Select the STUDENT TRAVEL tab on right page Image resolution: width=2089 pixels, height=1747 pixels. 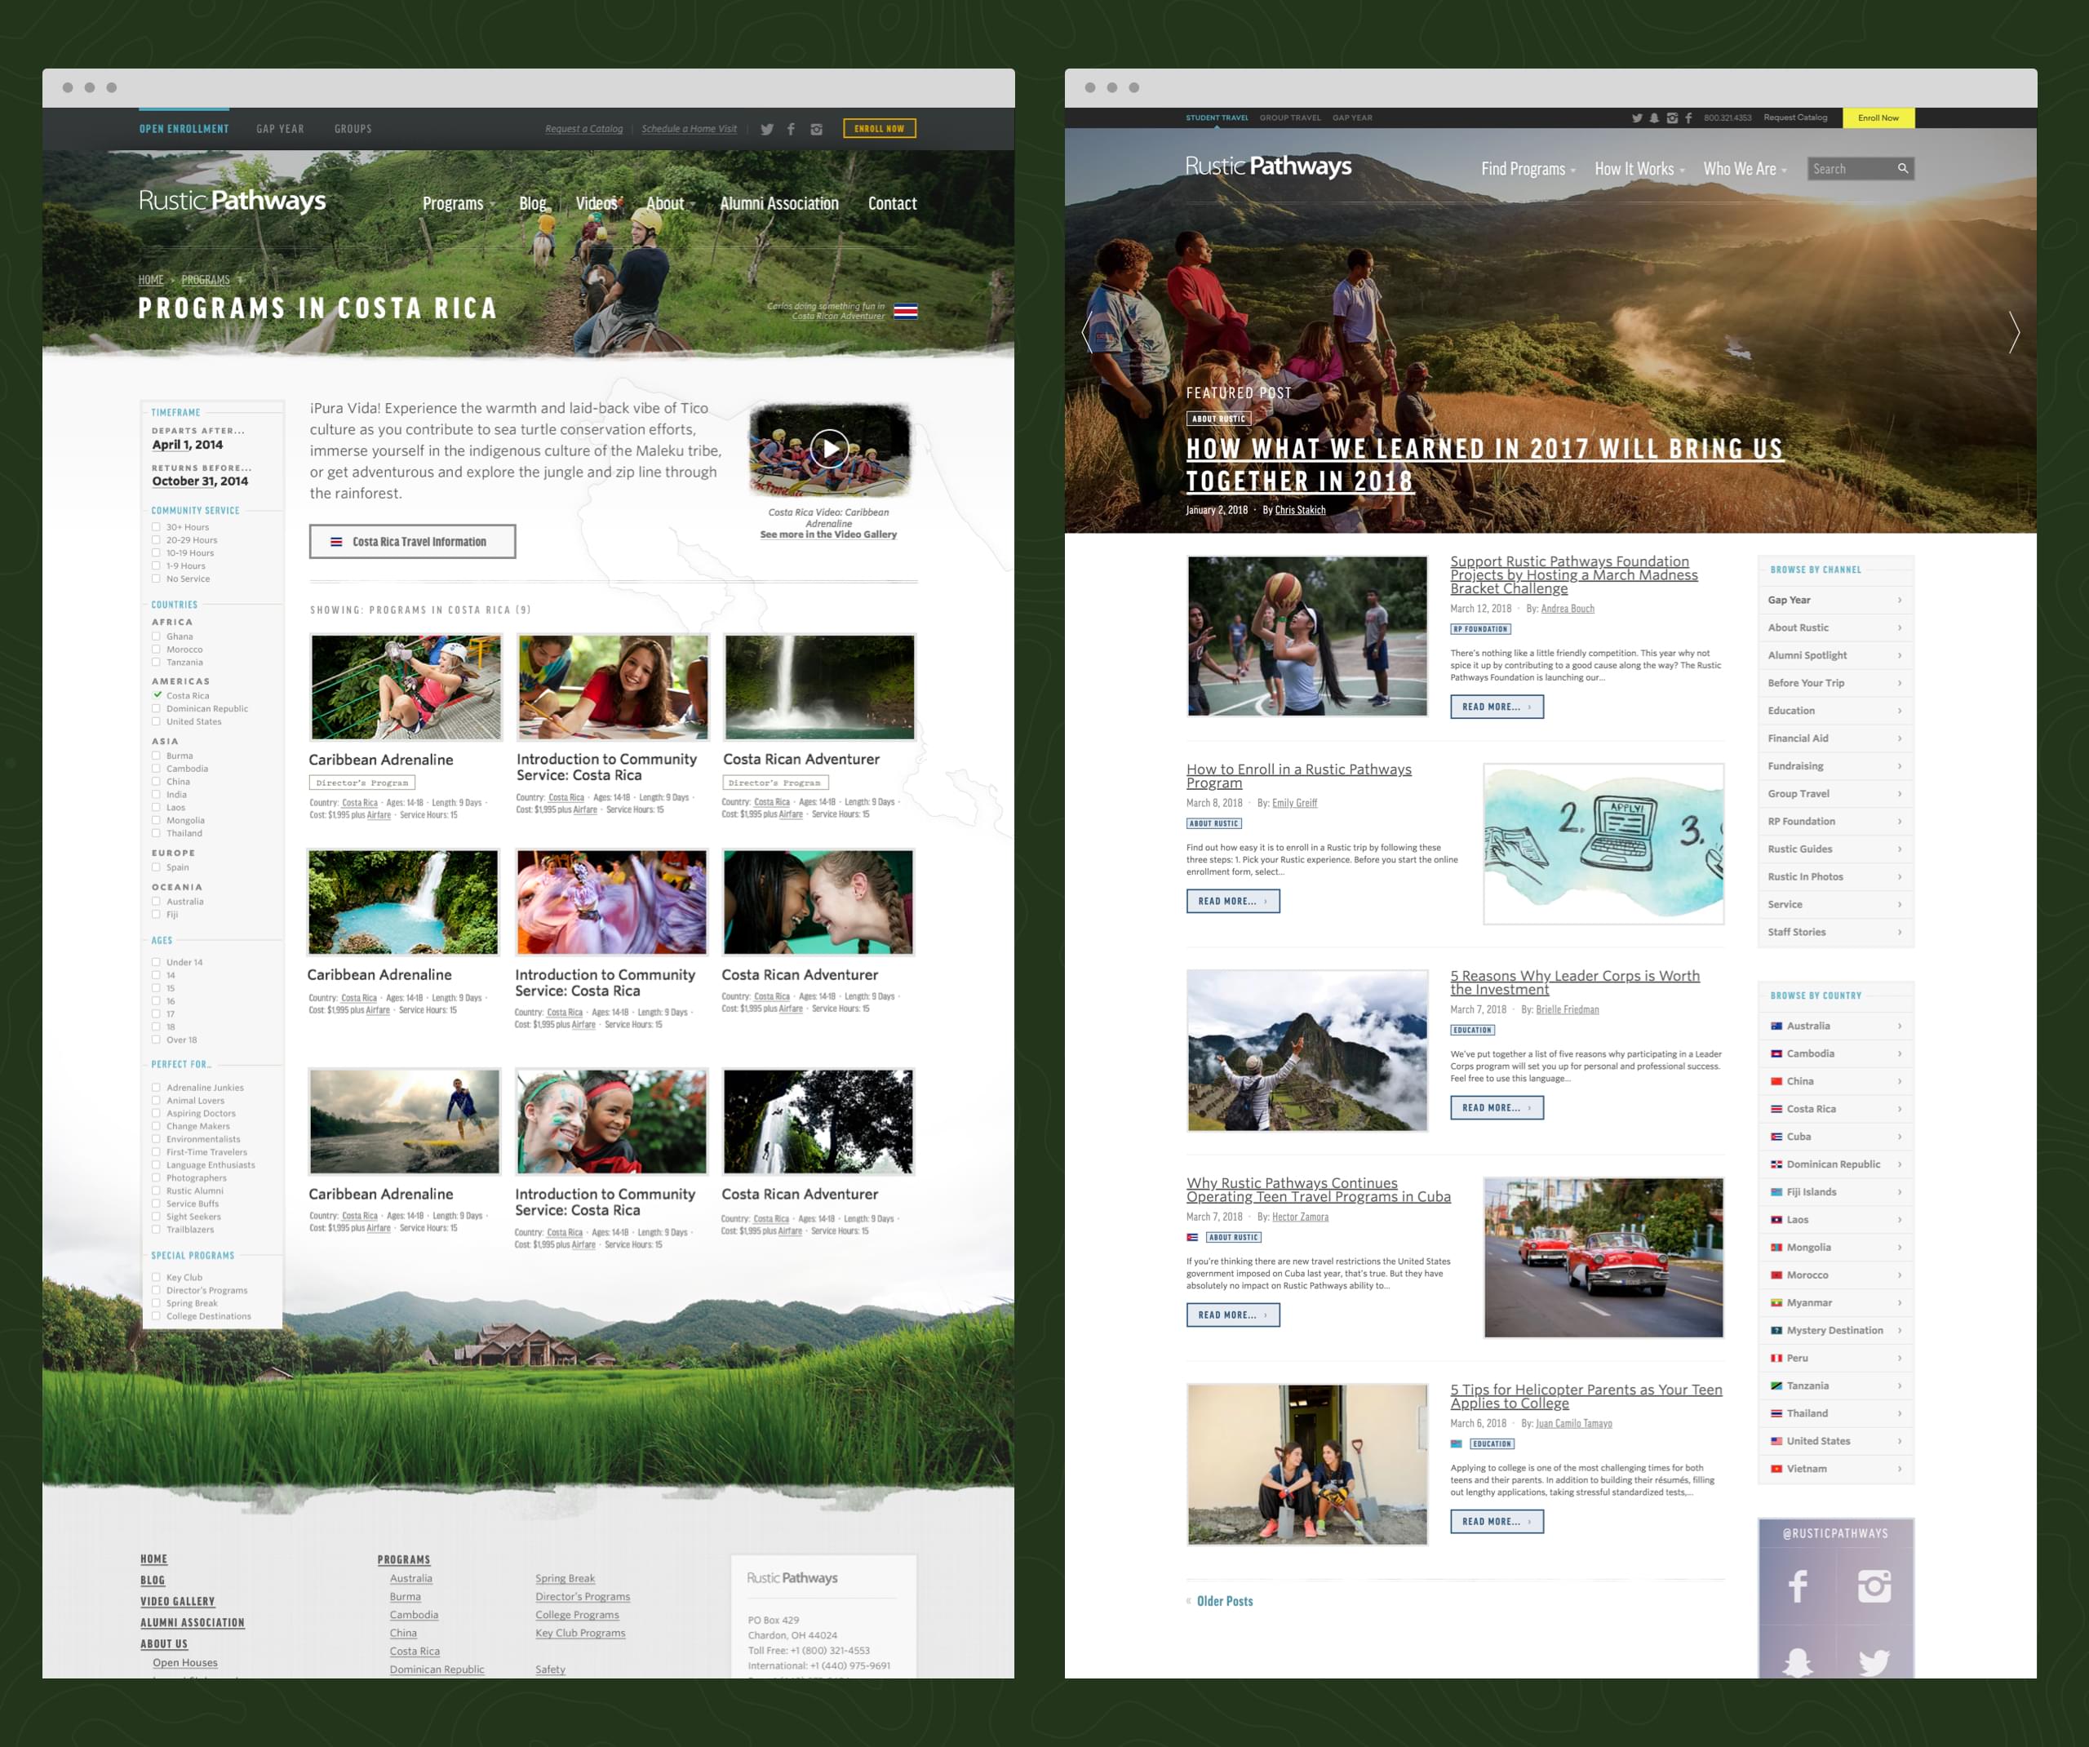point(1217,118)
